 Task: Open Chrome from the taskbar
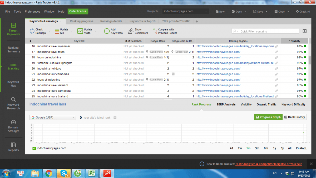click(48, 173)
